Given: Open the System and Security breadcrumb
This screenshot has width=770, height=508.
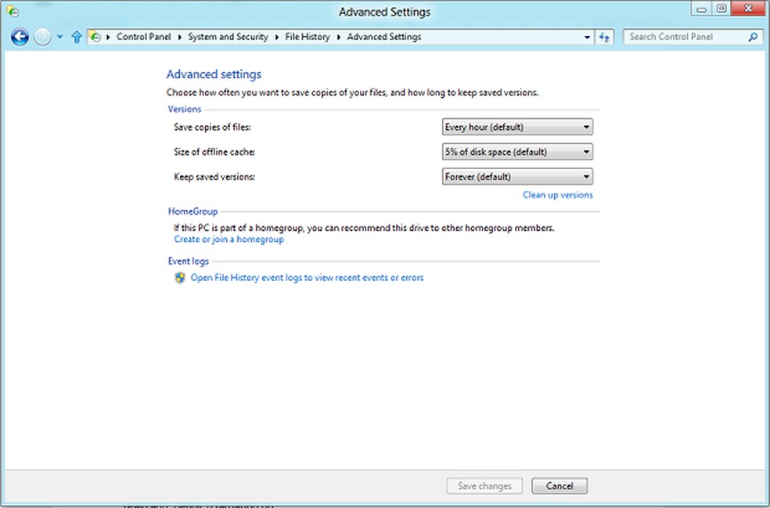Looking at the screenshot, I should tap(228, 37).
